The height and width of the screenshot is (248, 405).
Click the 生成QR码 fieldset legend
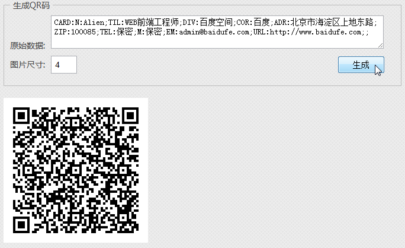31,5
